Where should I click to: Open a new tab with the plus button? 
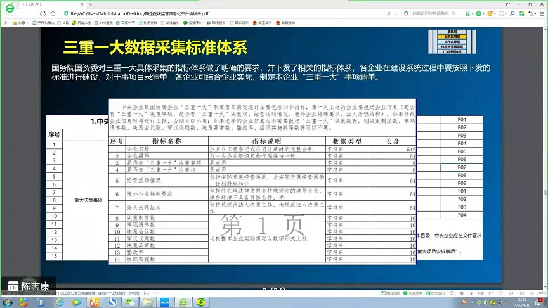click(x=90, y=4)
